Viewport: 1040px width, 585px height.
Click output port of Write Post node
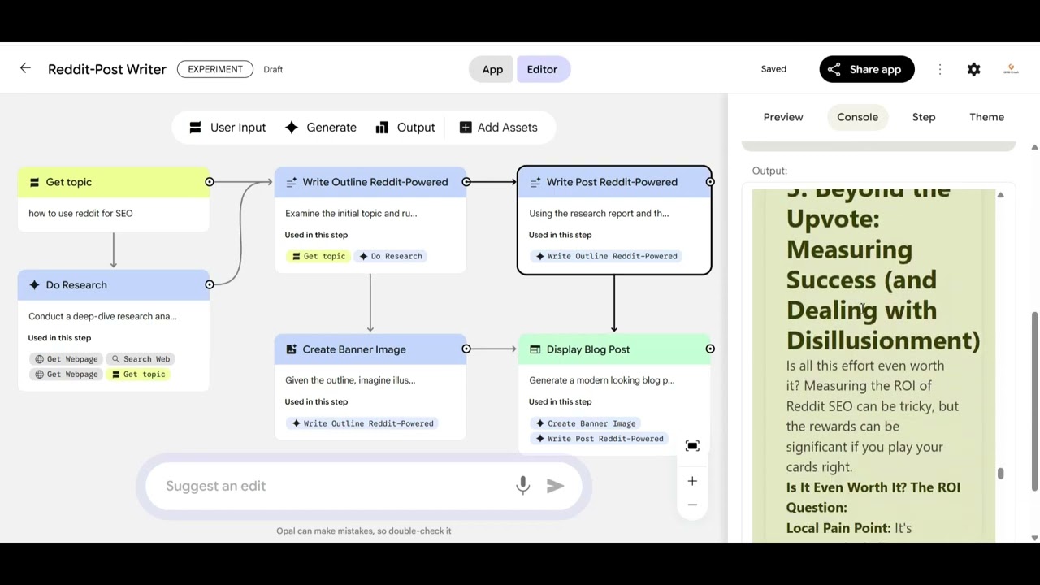coord(710,182)
